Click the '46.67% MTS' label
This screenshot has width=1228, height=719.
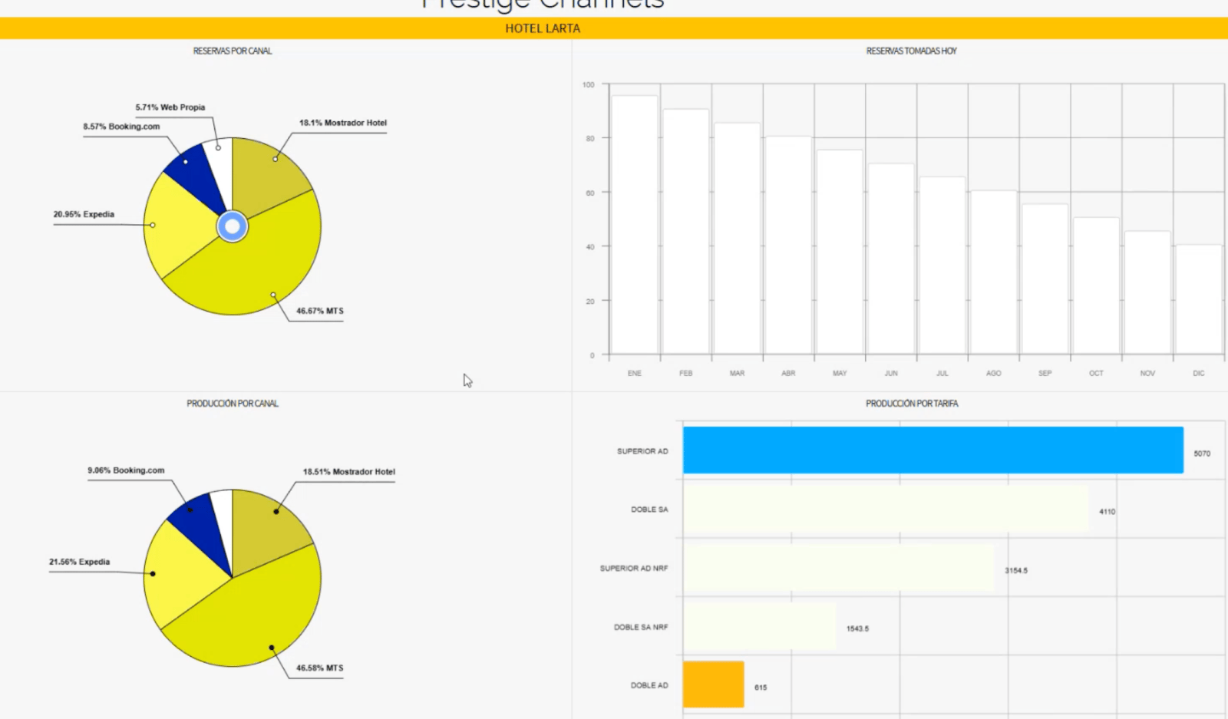[320, 311]
